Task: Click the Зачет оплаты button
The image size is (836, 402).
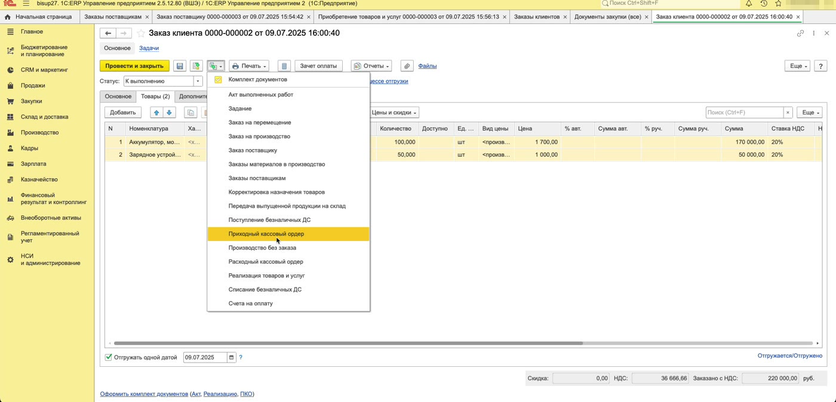Action: (318, 66)
